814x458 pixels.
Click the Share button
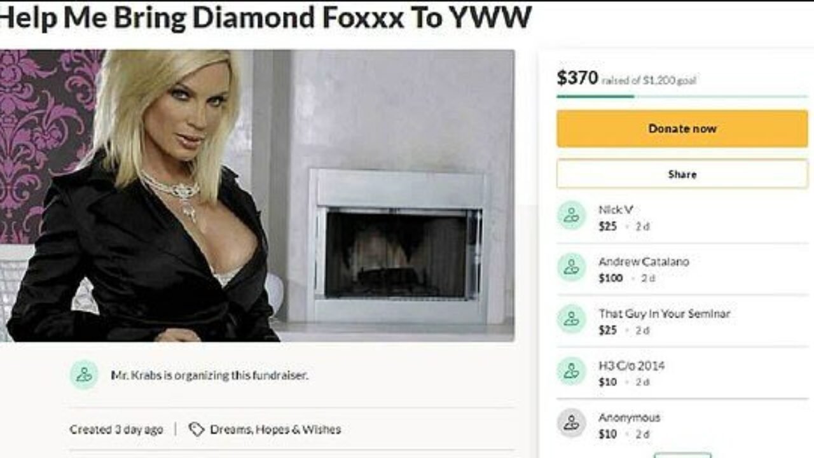tap(682, 174)
